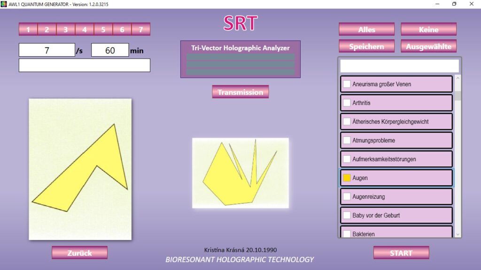Go back with the Zurück button
Screen dimensions: 481x270
point(79,253)
